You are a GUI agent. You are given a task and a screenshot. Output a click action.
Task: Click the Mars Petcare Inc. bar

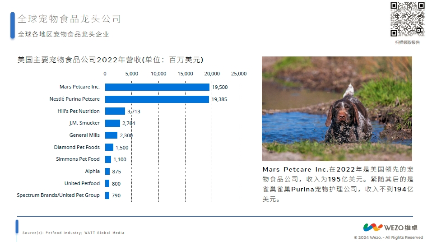[157, 87]
